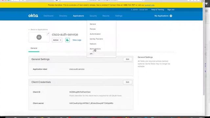Image resolution: width=210 pixels, height=118 pixels.
Task: Click the green assign users icon button
Action: (68, 40)
